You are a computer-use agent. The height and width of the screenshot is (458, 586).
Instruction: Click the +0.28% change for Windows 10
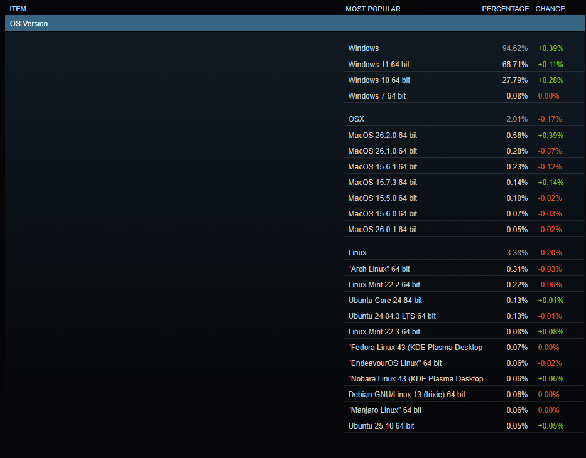coord(550,80)
